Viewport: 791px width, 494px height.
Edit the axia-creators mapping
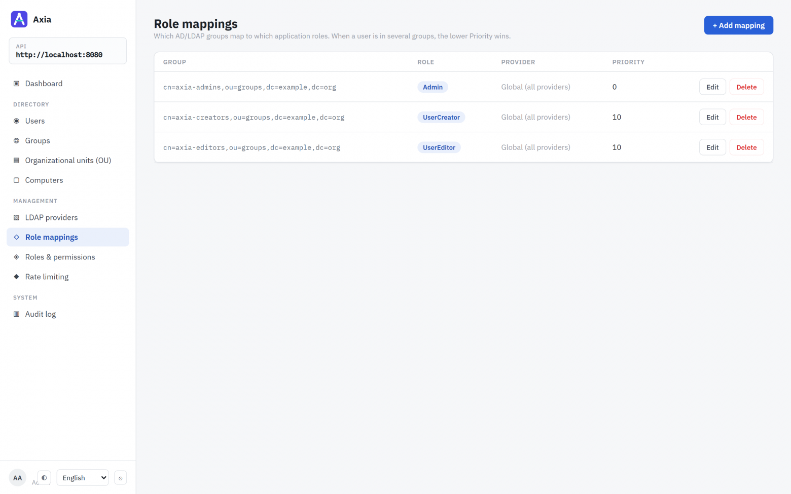click(x=712, y=118)
